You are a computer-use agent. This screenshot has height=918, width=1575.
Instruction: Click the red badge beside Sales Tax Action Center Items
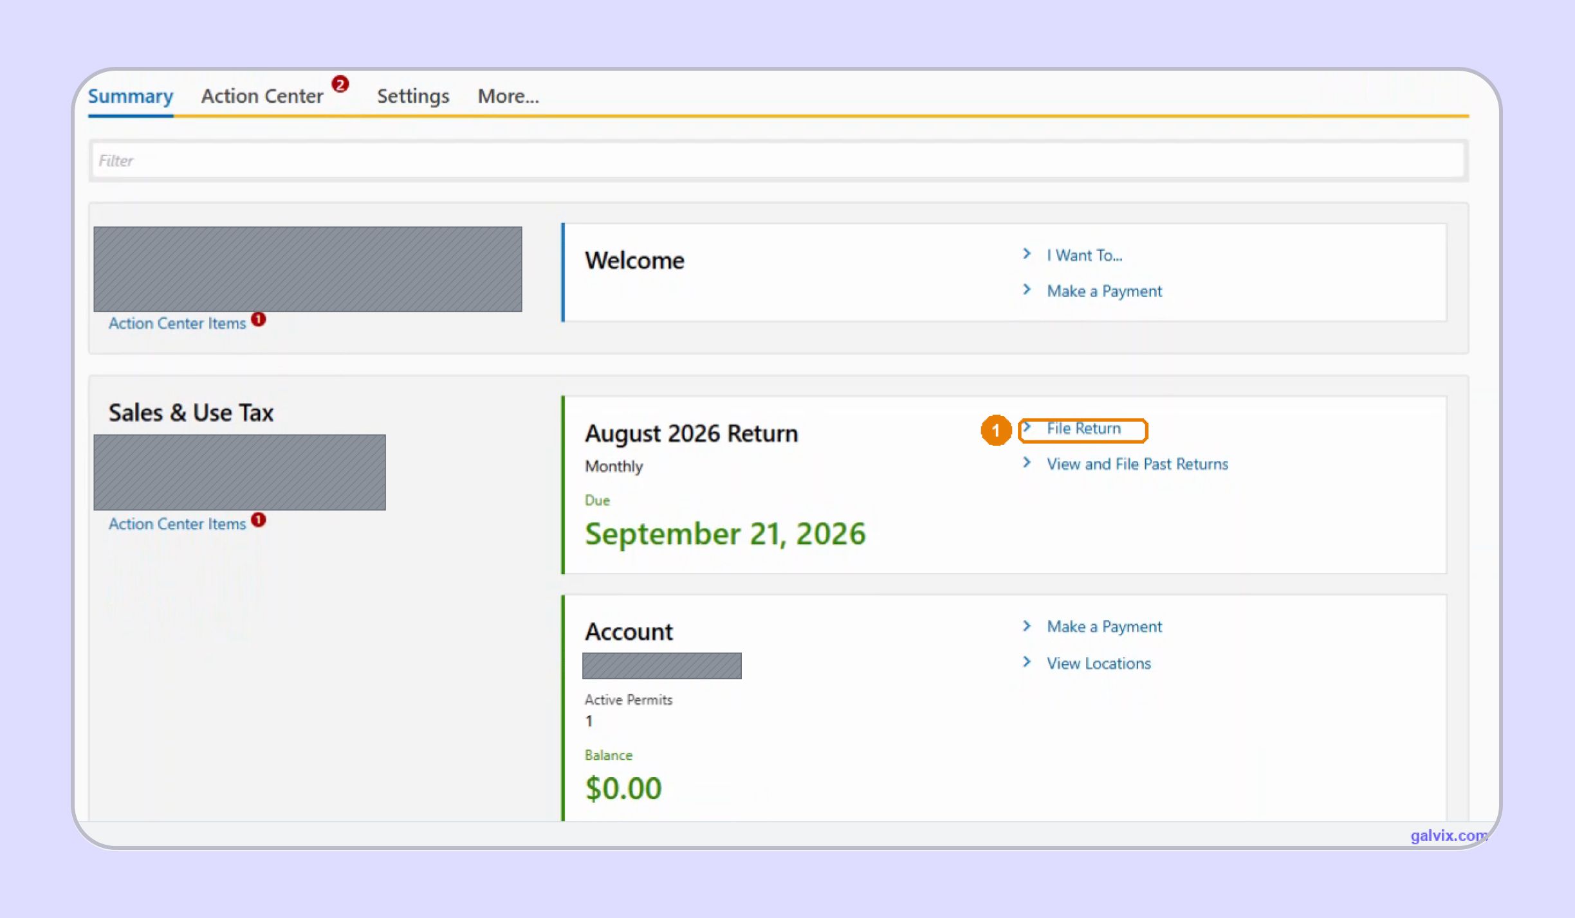pyautogui.click(x=259, y=519)
